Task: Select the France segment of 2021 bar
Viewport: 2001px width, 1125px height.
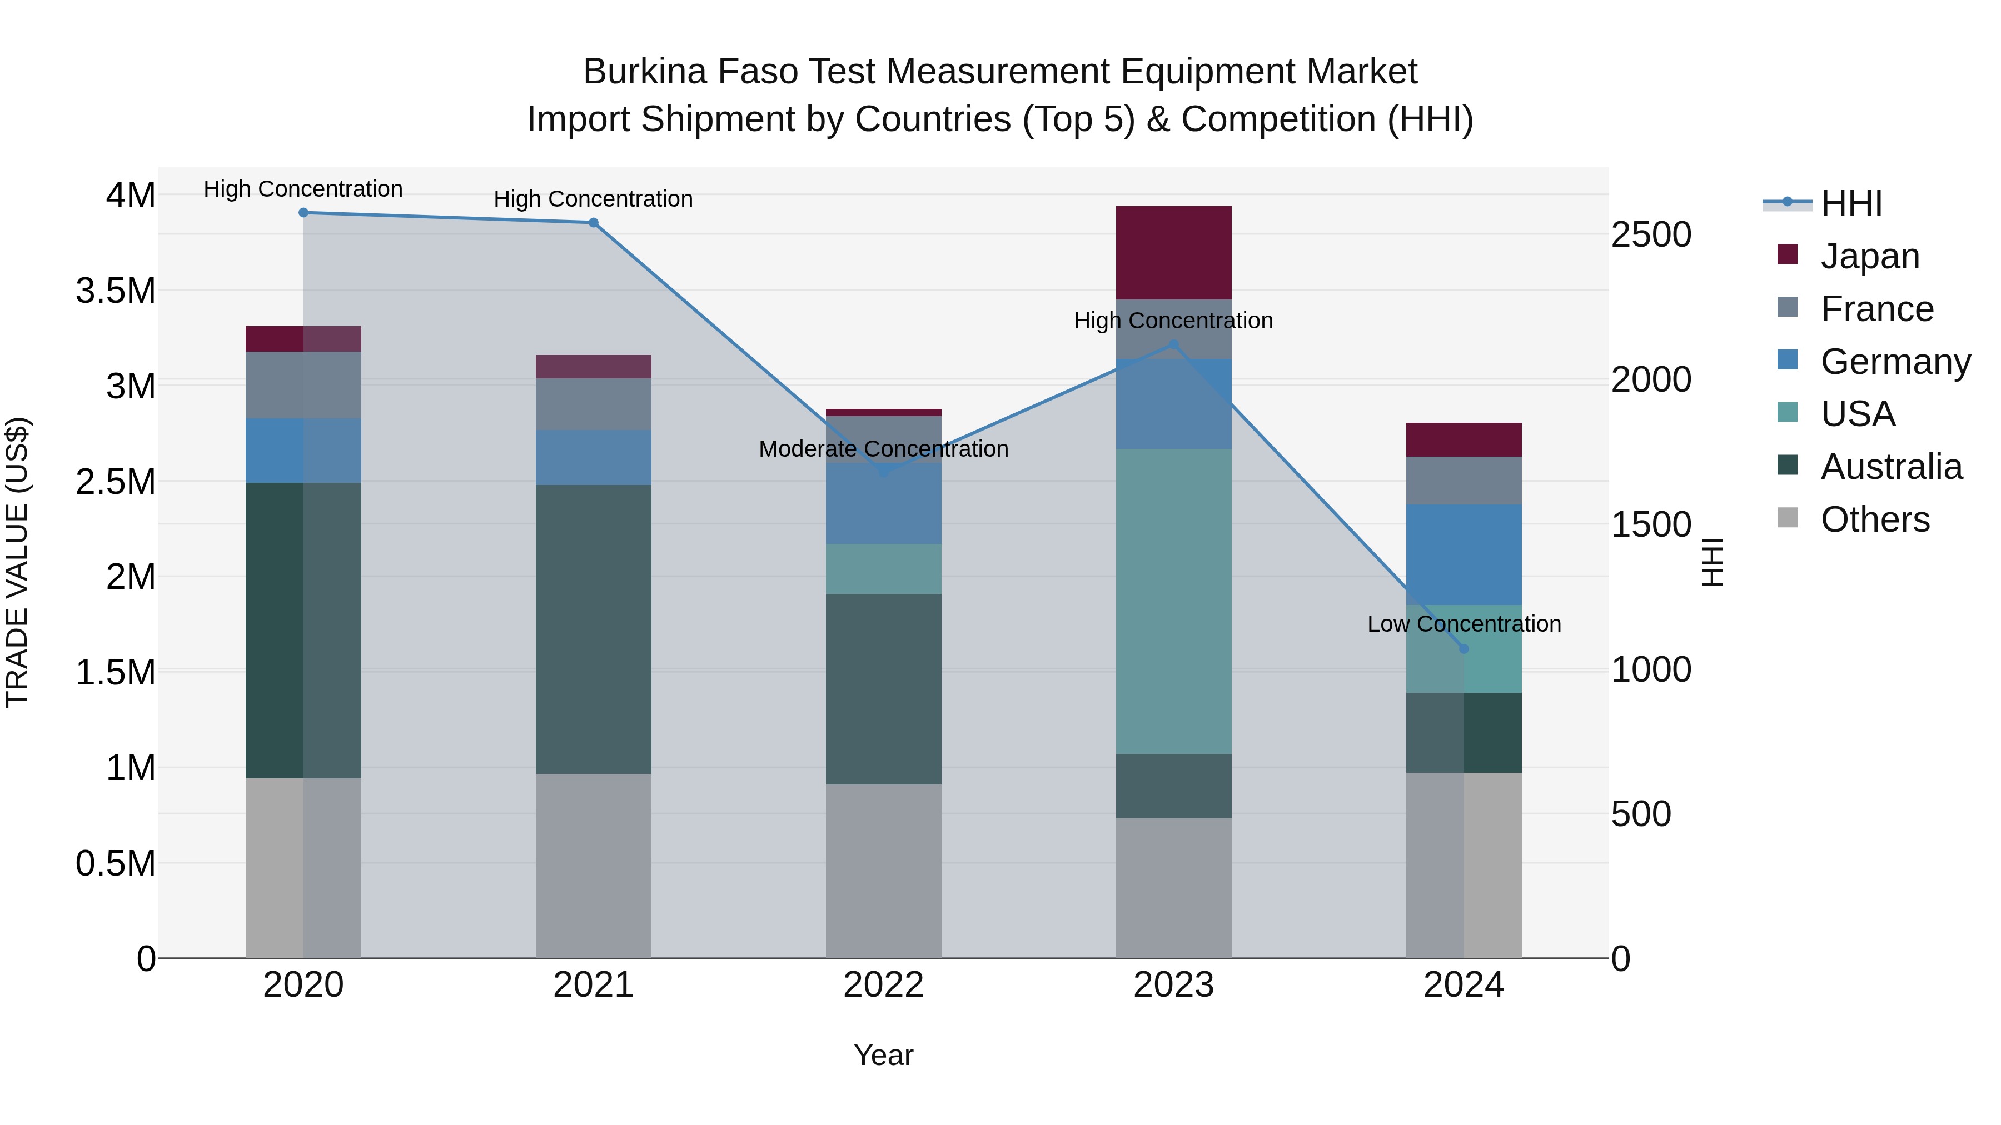Action: click(x=594, y=404)
